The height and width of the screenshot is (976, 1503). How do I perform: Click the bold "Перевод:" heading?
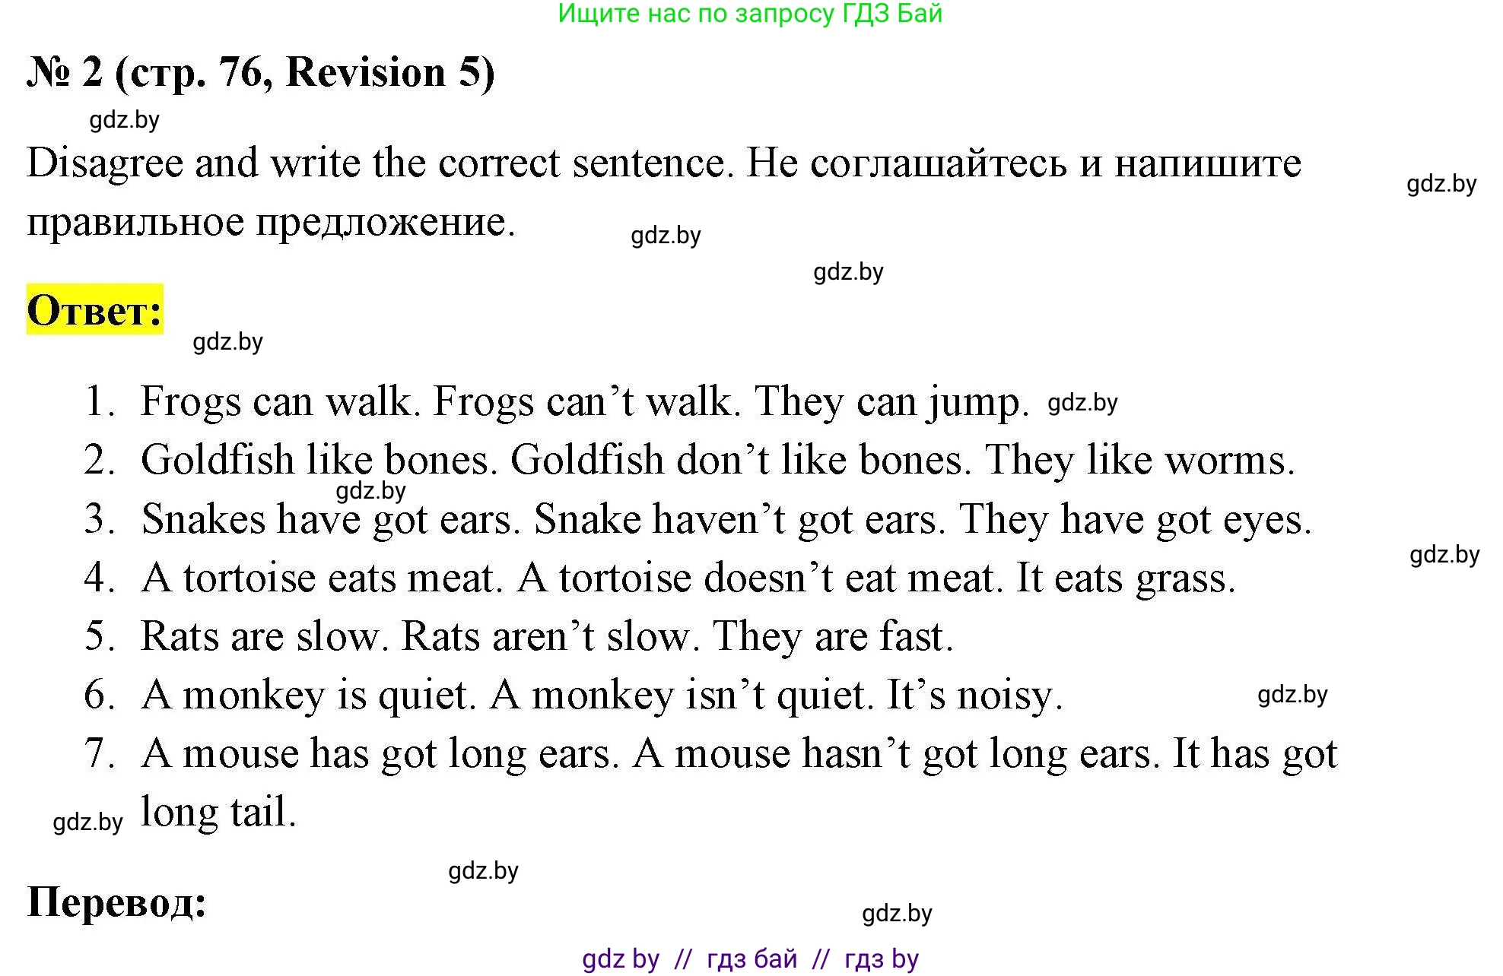pyautogui.click(x=117, y=903)
